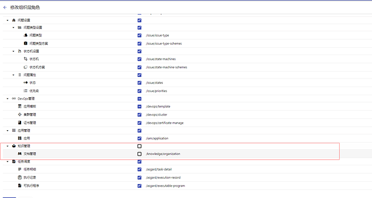Uncheck the /devops/cluster checkbox

[x=140, y=115]
